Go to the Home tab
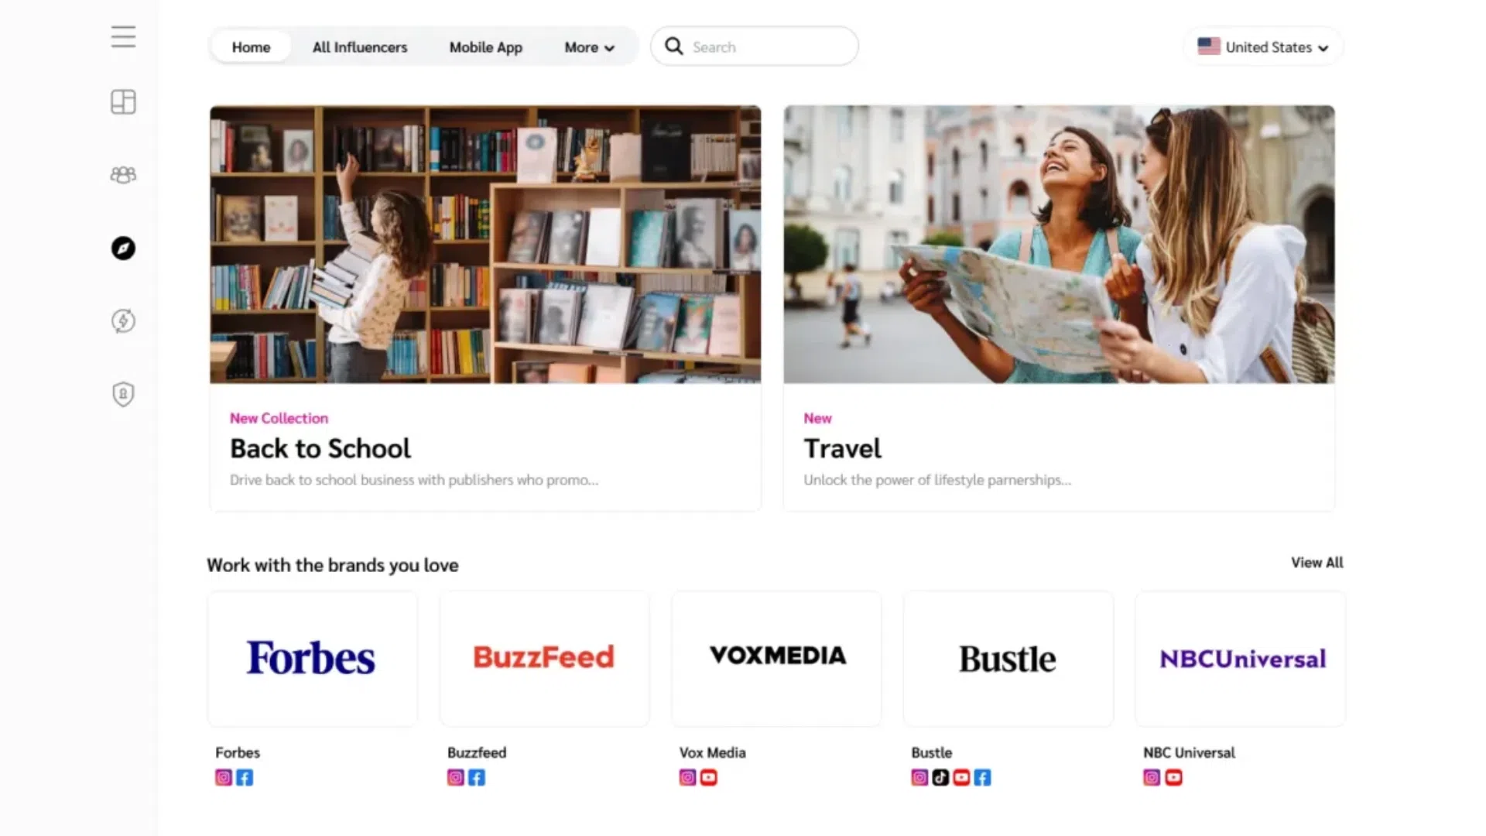Viewport: 1486px width, 836px height. click(x=252, y=47)
